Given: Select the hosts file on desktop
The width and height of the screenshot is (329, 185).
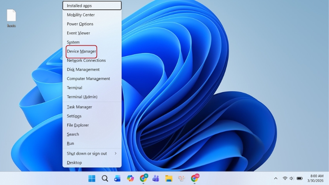Looking at the screenshot, I should pyautogui.click(x=12, y=18).
